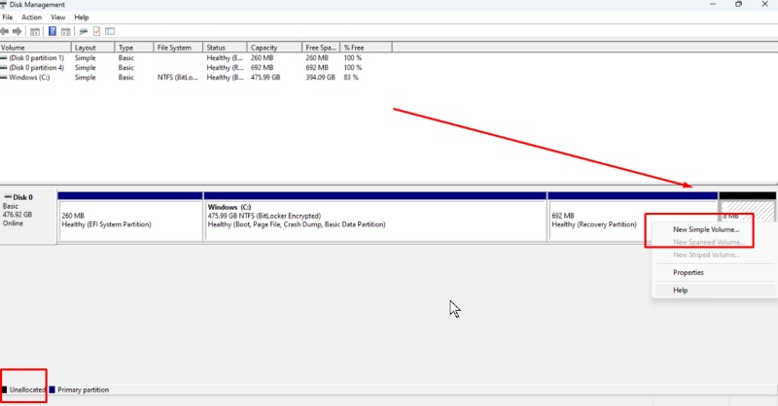
Task: Sort by the Capacity column header
Action: 264,47
